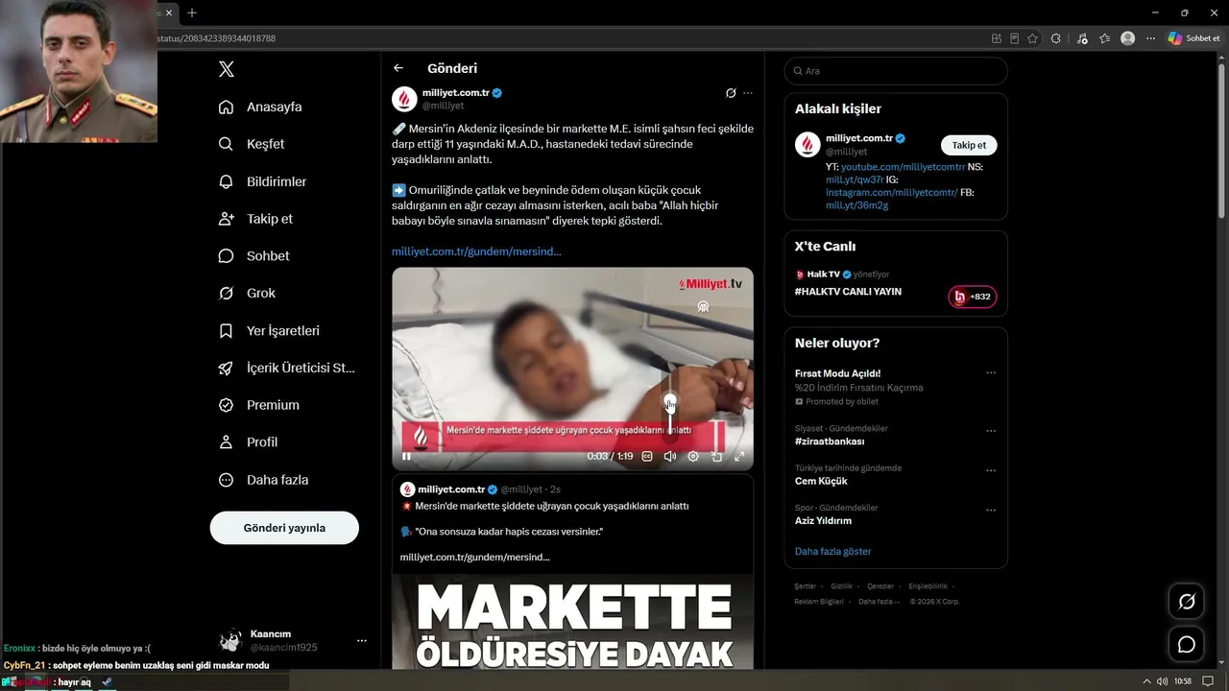Image resolution: width=1229 pixels, height=691 pixels.
Task: Open Windows notification center in taskbar
Action: (x=1208, y=681)
